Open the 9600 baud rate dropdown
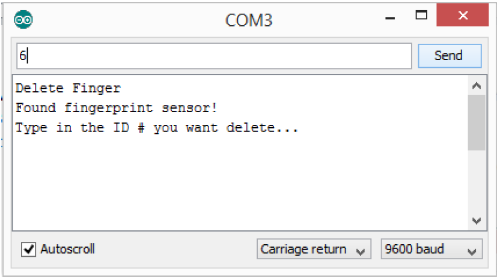 (431, 249)
